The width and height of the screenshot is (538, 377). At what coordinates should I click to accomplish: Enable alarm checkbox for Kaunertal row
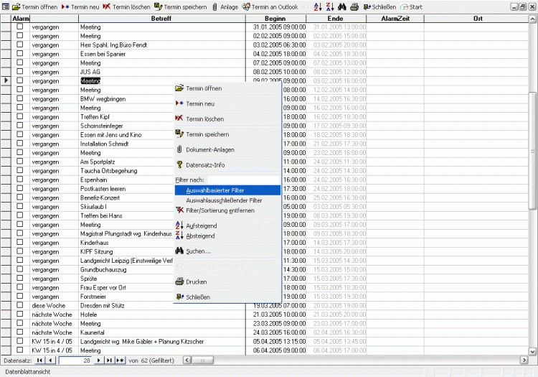[20, 332]
